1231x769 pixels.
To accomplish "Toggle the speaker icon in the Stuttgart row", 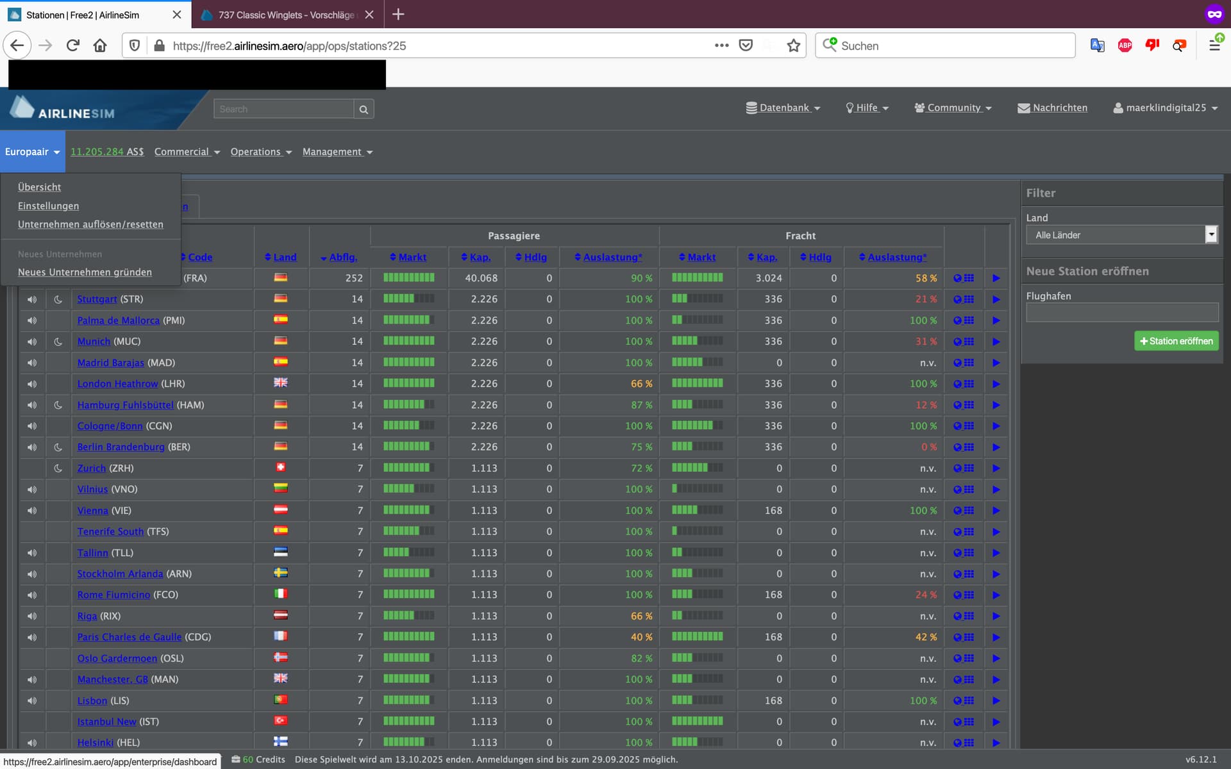I will (32, 299).
